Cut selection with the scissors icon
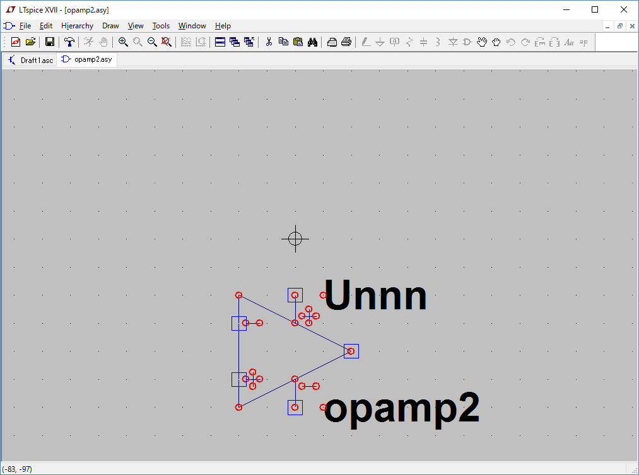639x475 pixels. [x=269, y=42]
